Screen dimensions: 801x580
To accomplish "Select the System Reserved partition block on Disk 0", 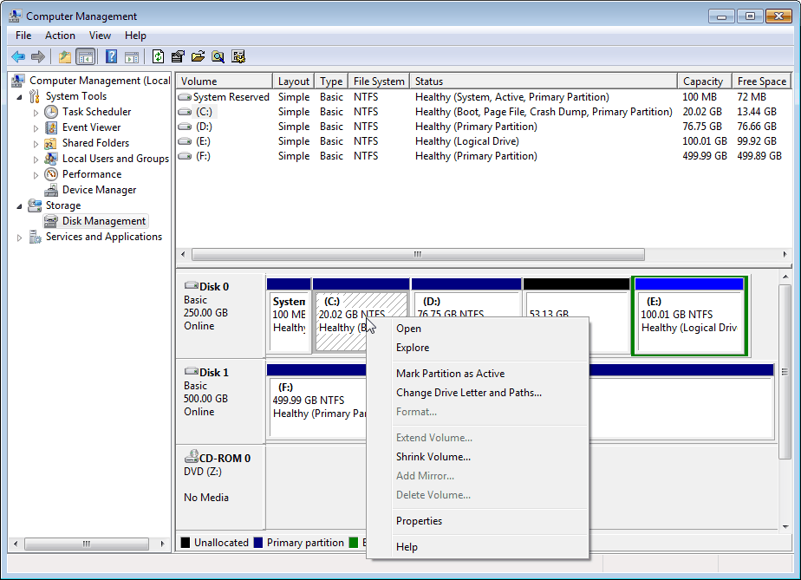I will (x=289, y=316).
